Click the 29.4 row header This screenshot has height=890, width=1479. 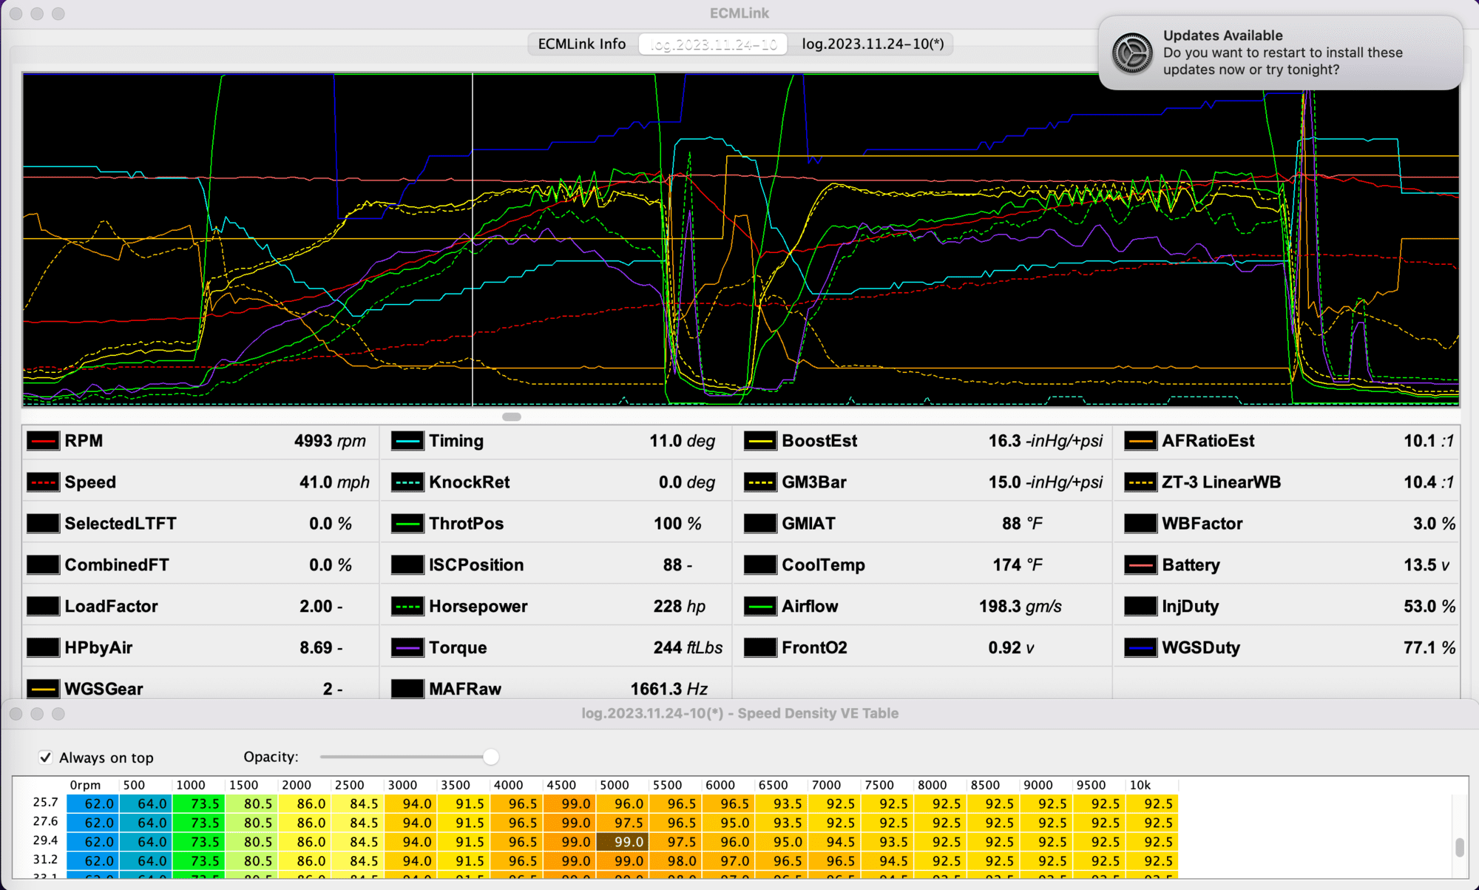[45, 840]
